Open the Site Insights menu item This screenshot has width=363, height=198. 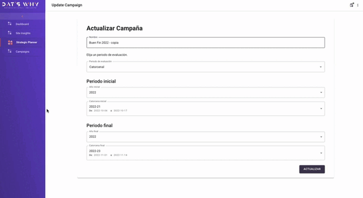[x=23, y=33]
